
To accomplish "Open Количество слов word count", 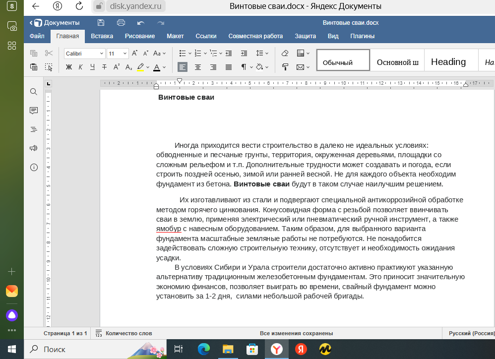I will pyautogui.click(x=124, y=333).
